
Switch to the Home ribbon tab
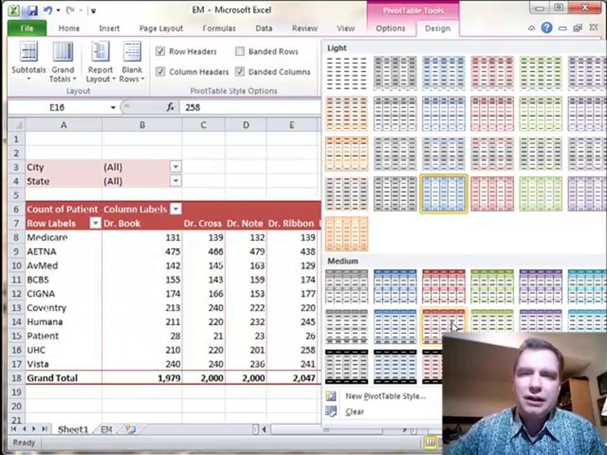coord(69,28)
